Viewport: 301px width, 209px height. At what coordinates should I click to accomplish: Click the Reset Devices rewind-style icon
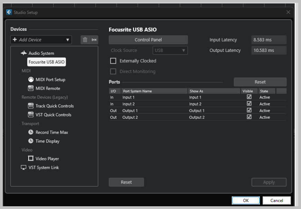click(94, 40)
